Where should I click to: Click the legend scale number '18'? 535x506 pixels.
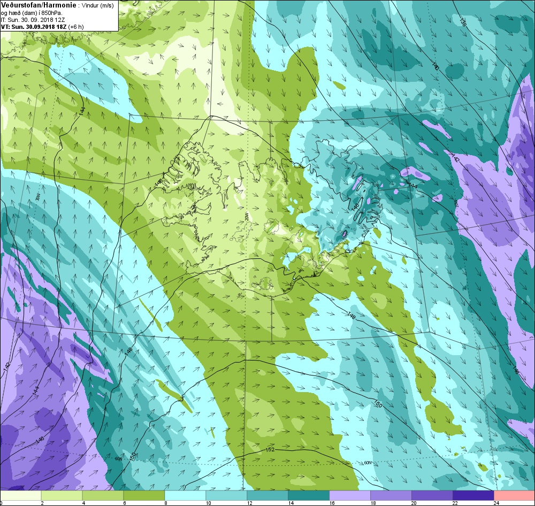point(373,503)
